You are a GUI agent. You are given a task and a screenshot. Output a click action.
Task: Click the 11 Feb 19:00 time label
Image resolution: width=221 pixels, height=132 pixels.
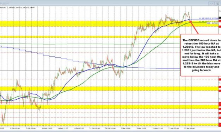point(47,128)
